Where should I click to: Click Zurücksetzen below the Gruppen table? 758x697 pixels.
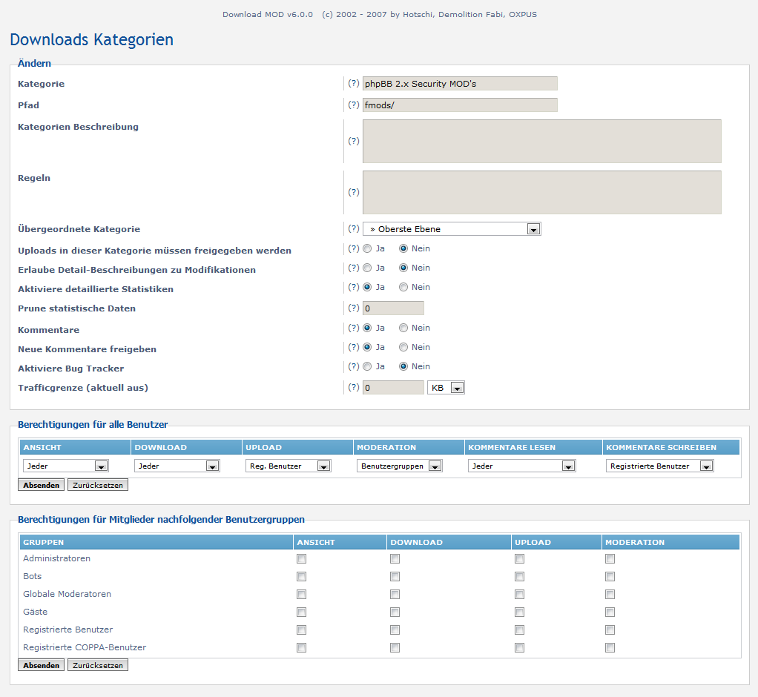(x=98, y=666)
